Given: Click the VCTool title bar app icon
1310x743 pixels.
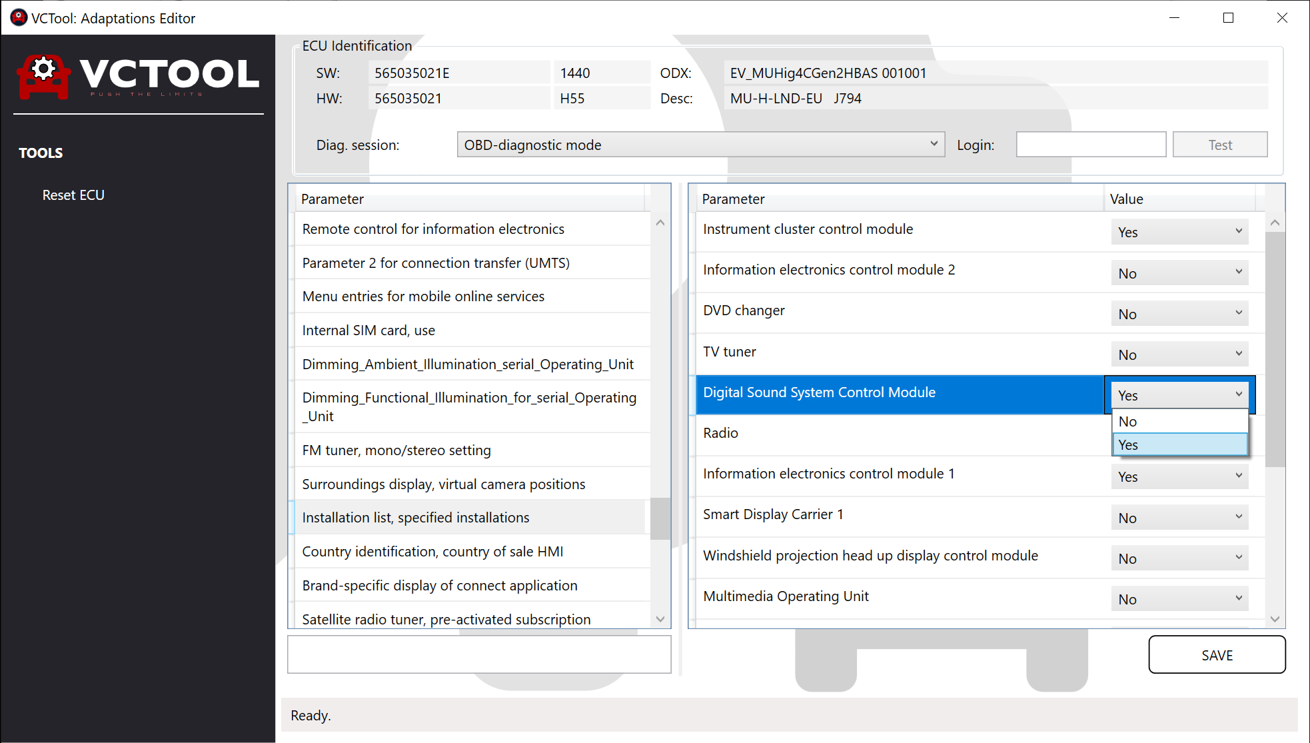Looking at the screenshot, I should [x=19, y=18].
